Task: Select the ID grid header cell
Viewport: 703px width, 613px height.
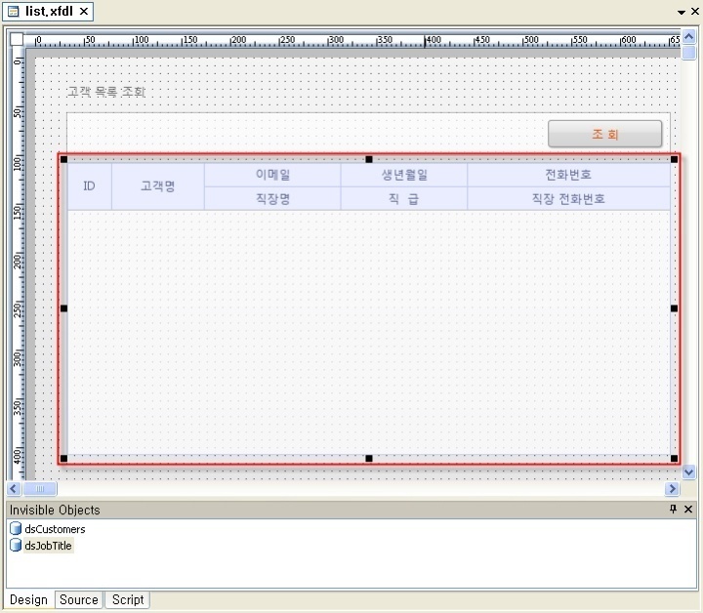Action: coord(89,186)
